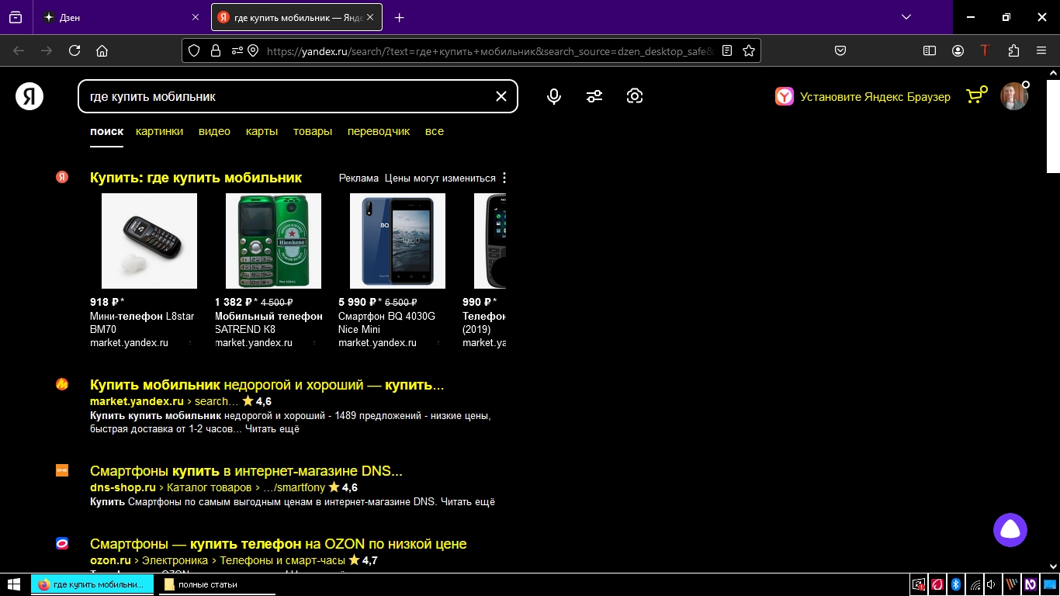Start voice search with the microphone
Image resolution: width=1060 pixels, height=596 pixels.
(554, 96)
